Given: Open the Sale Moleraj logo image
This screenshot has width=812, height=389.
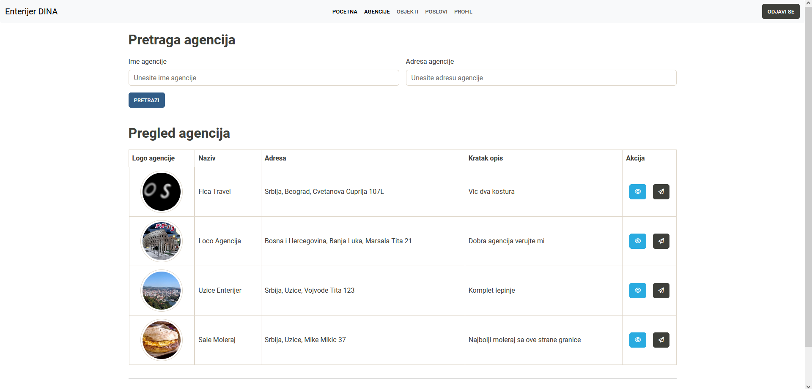Looking at the screenshot, I should 161,340.
